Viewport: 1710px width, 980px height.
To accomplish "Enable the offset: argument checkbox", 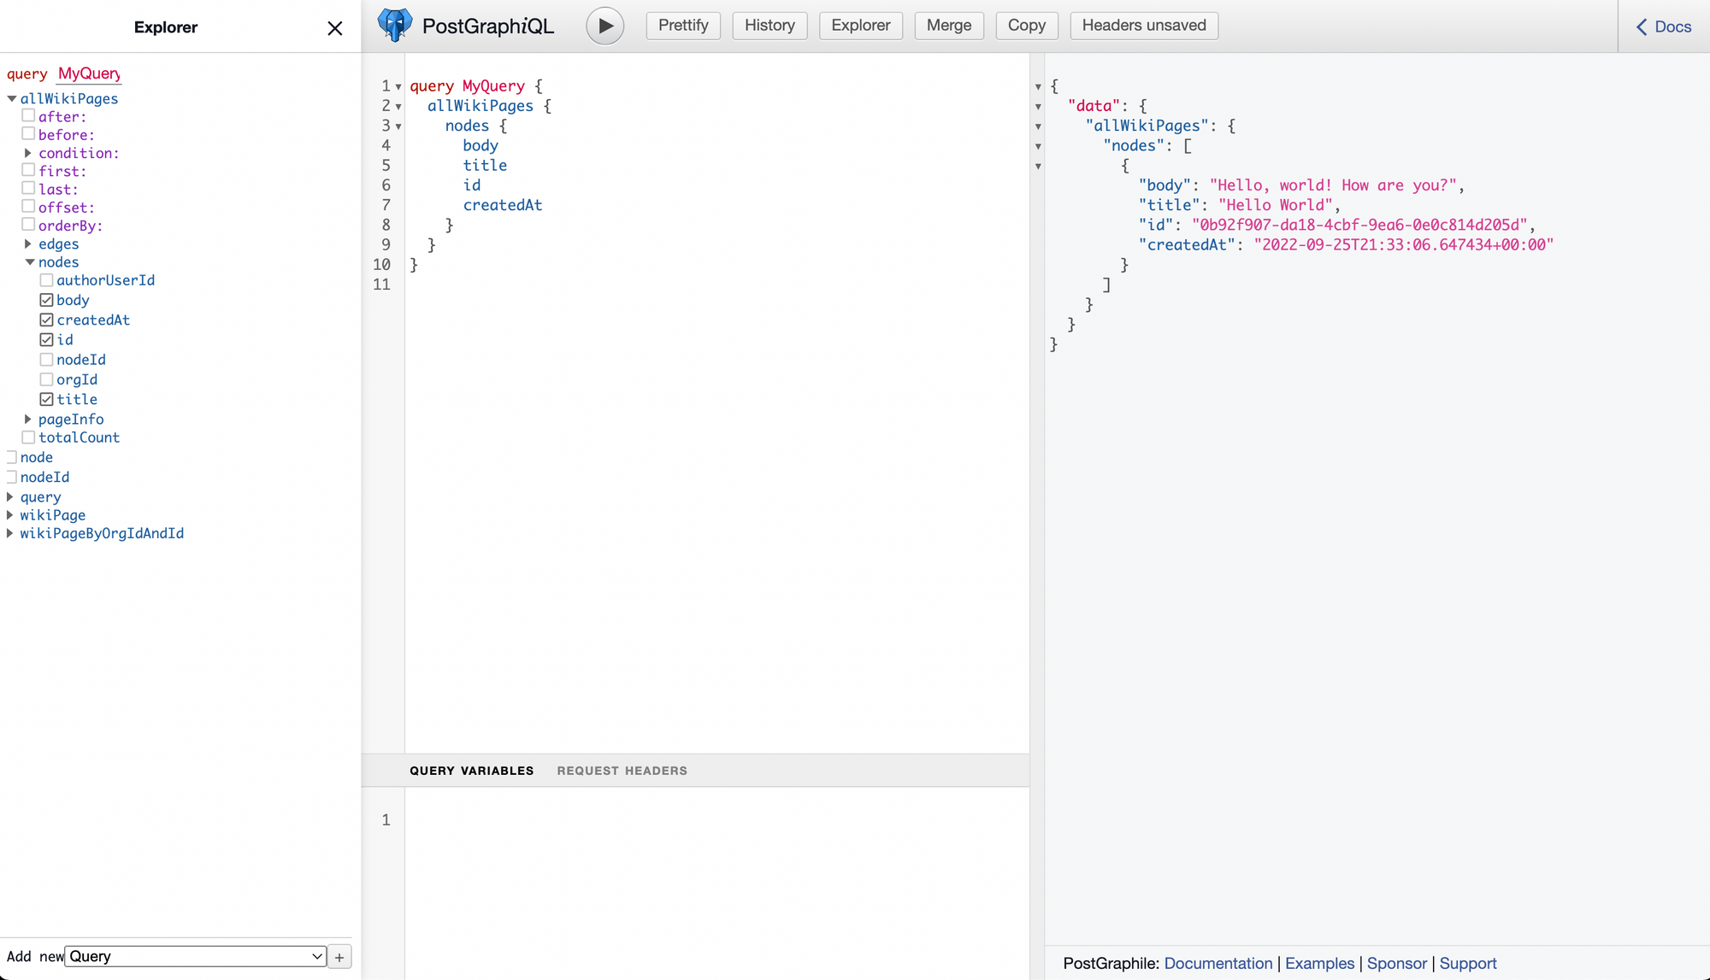I will 28,207.
